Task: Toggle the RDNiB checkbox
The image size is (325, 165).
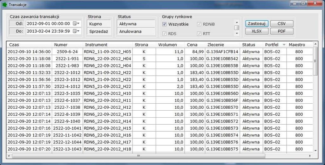Action: pyautogui.click(x=199, y=24)
